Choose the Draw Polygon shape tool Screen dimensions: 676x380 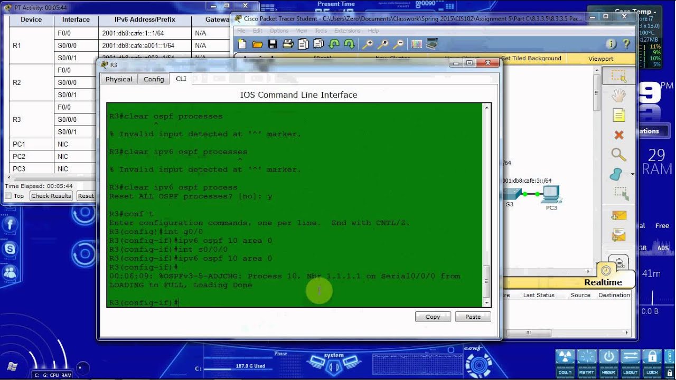(616, 174)
